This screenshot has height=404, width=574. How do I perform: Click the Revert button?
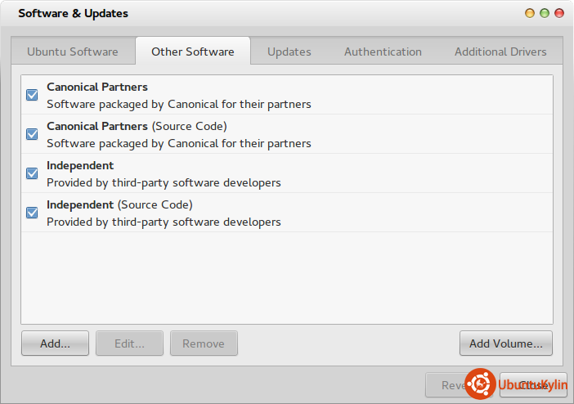click(x=446, y=385)
